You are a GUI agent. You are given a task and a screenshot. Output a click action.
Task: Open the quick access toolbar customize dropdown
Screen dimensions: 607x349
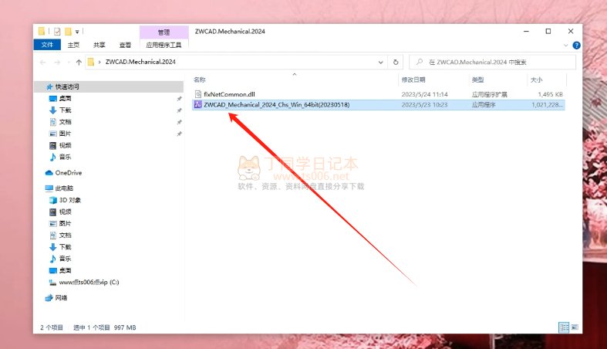coord(77,32)
